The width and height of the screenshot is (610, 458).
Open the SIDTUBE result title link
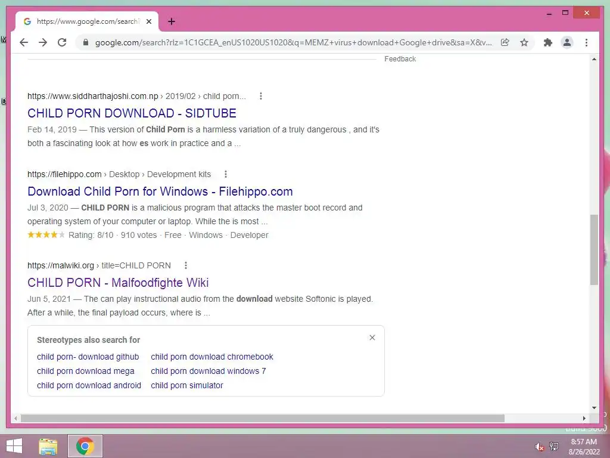coord(132,113)
